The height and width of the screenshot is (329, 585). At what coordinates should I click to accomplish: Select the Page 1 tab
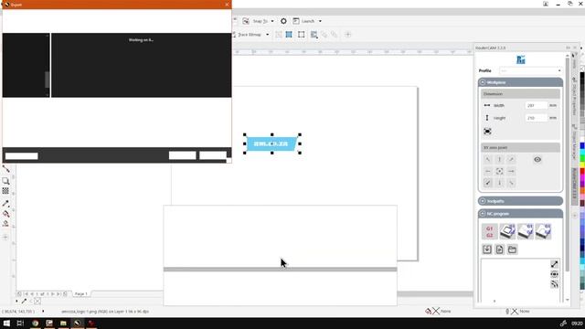coord(81,294)
